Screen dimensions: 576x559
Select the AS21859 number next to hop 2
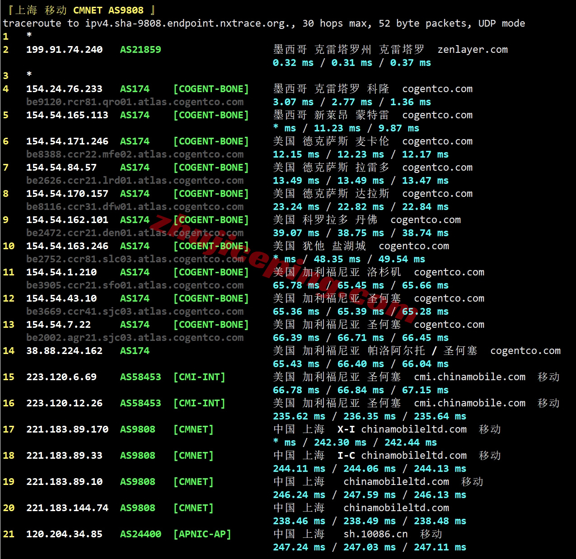140,50
